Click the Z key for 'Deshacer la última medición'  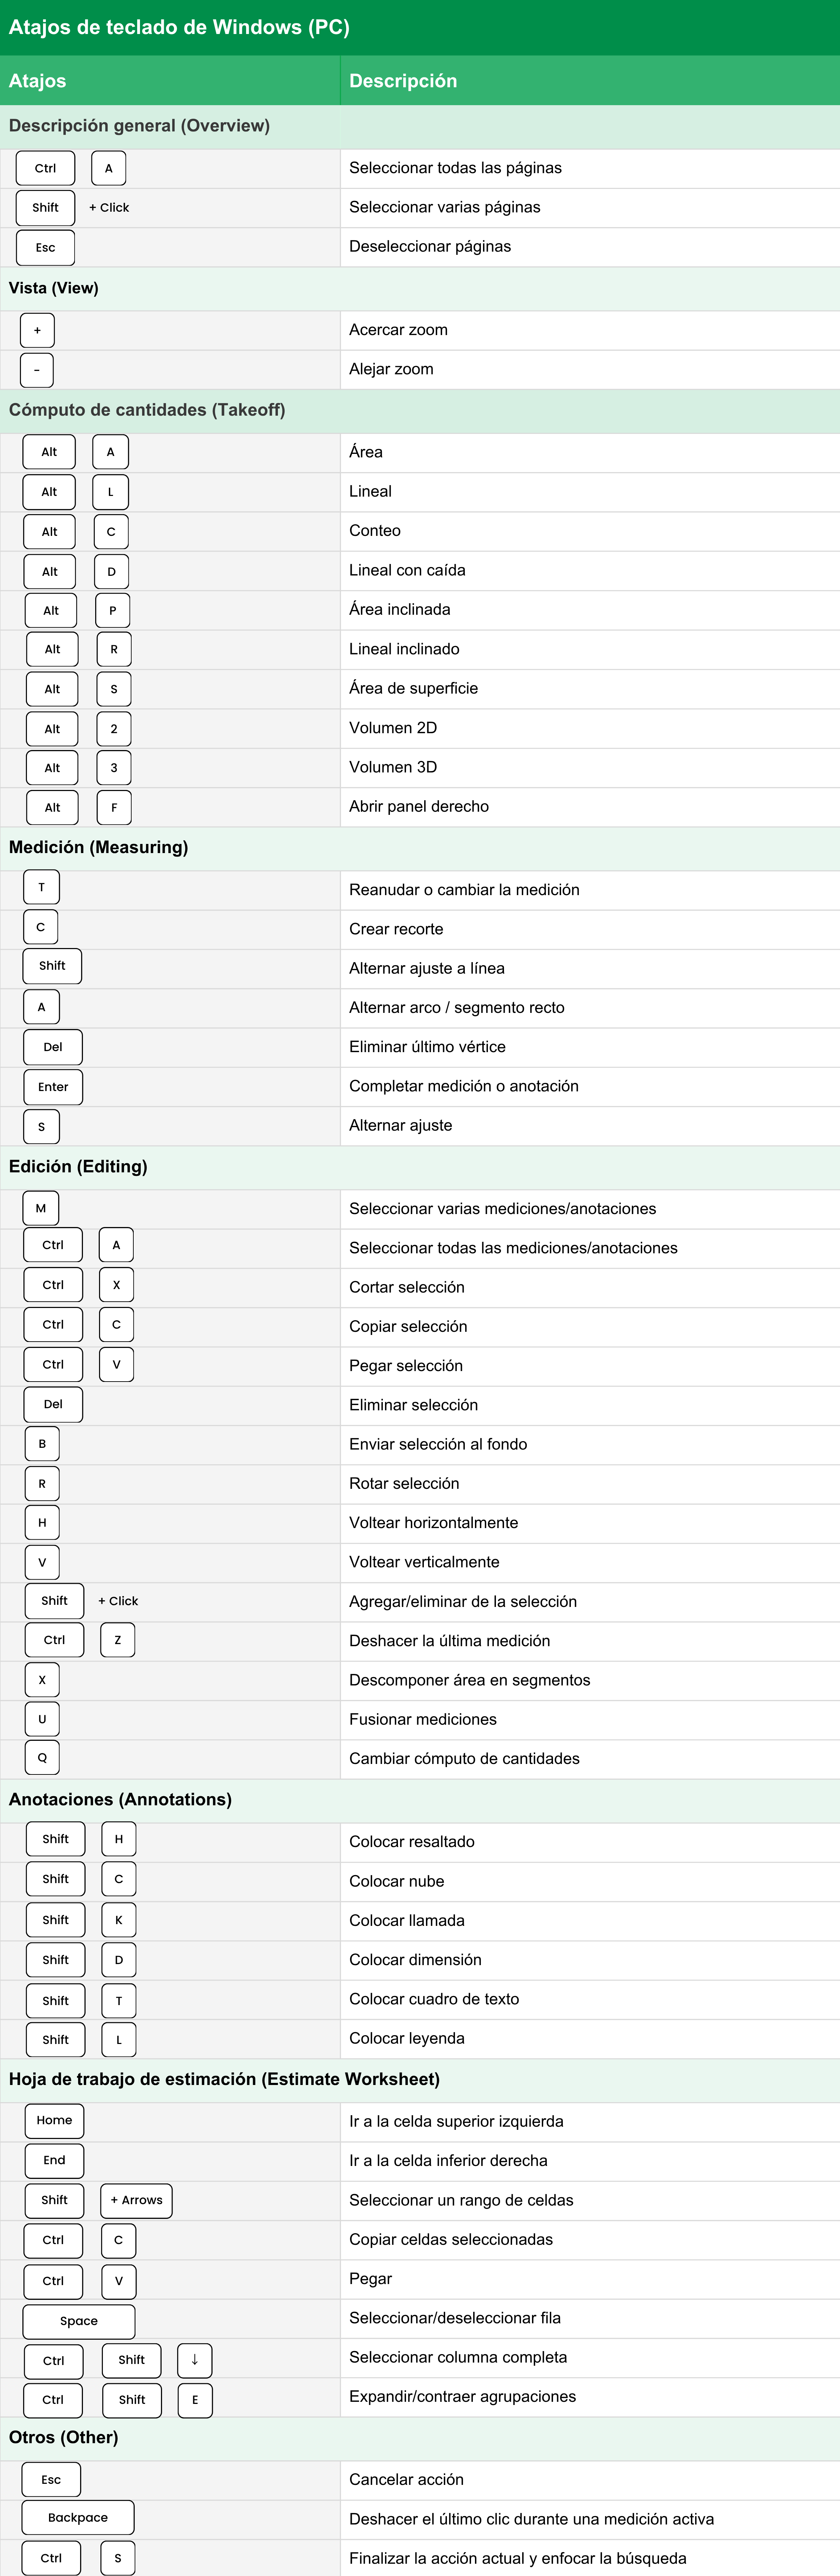click(118, 1640)
